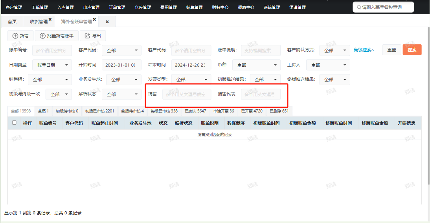430x223 pixels.
Task: Open the 费用管理 menu
Action: (169, 7)
